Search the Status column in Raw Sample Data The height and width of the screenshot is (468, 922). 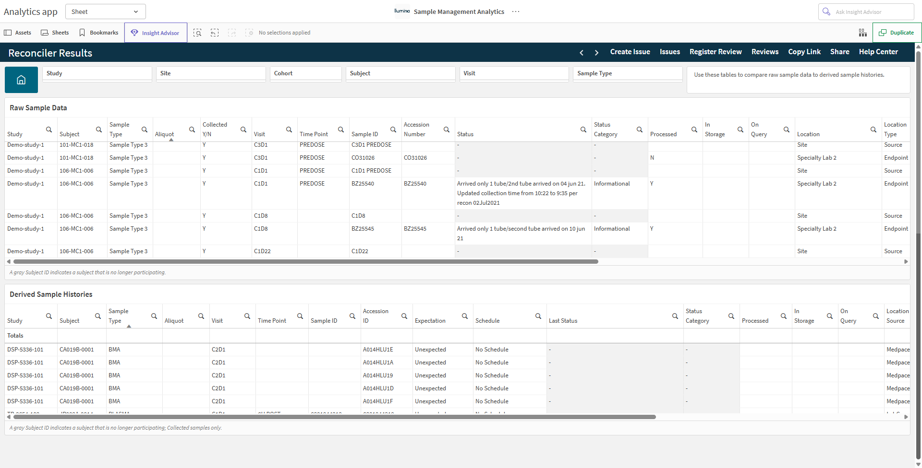pos(583,129)
